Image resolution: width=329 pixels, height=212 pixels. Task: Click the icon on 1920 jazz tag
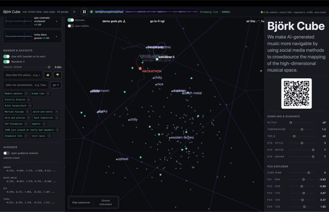point(58,130)
